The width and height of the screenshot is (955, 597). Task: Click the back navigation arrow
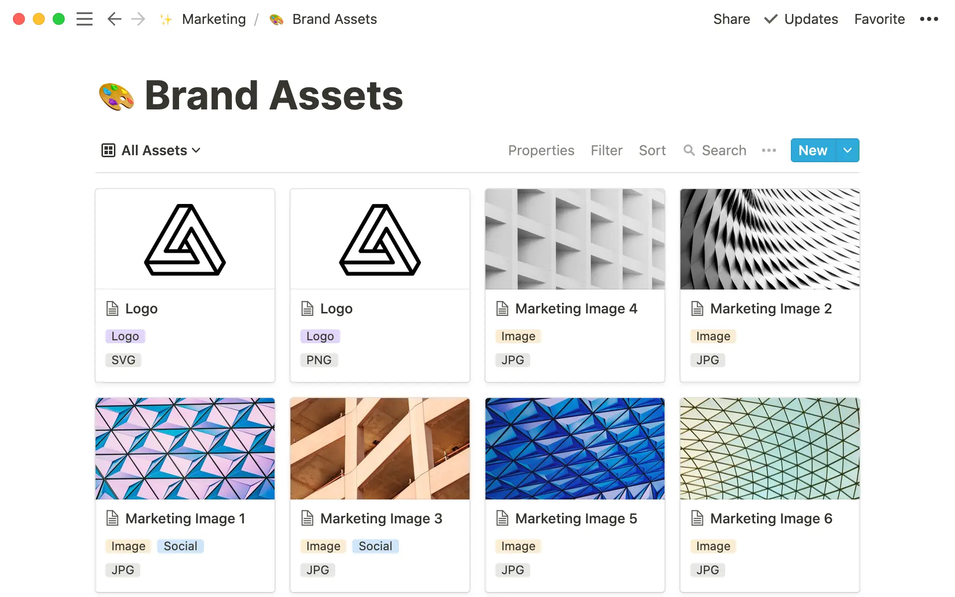tap(114, 19)
